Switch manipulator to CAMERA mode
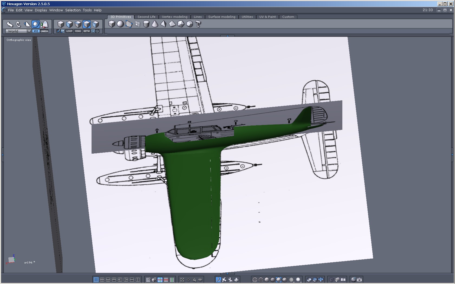The width and height of the screenshot is (455, 284). point(44,31)
